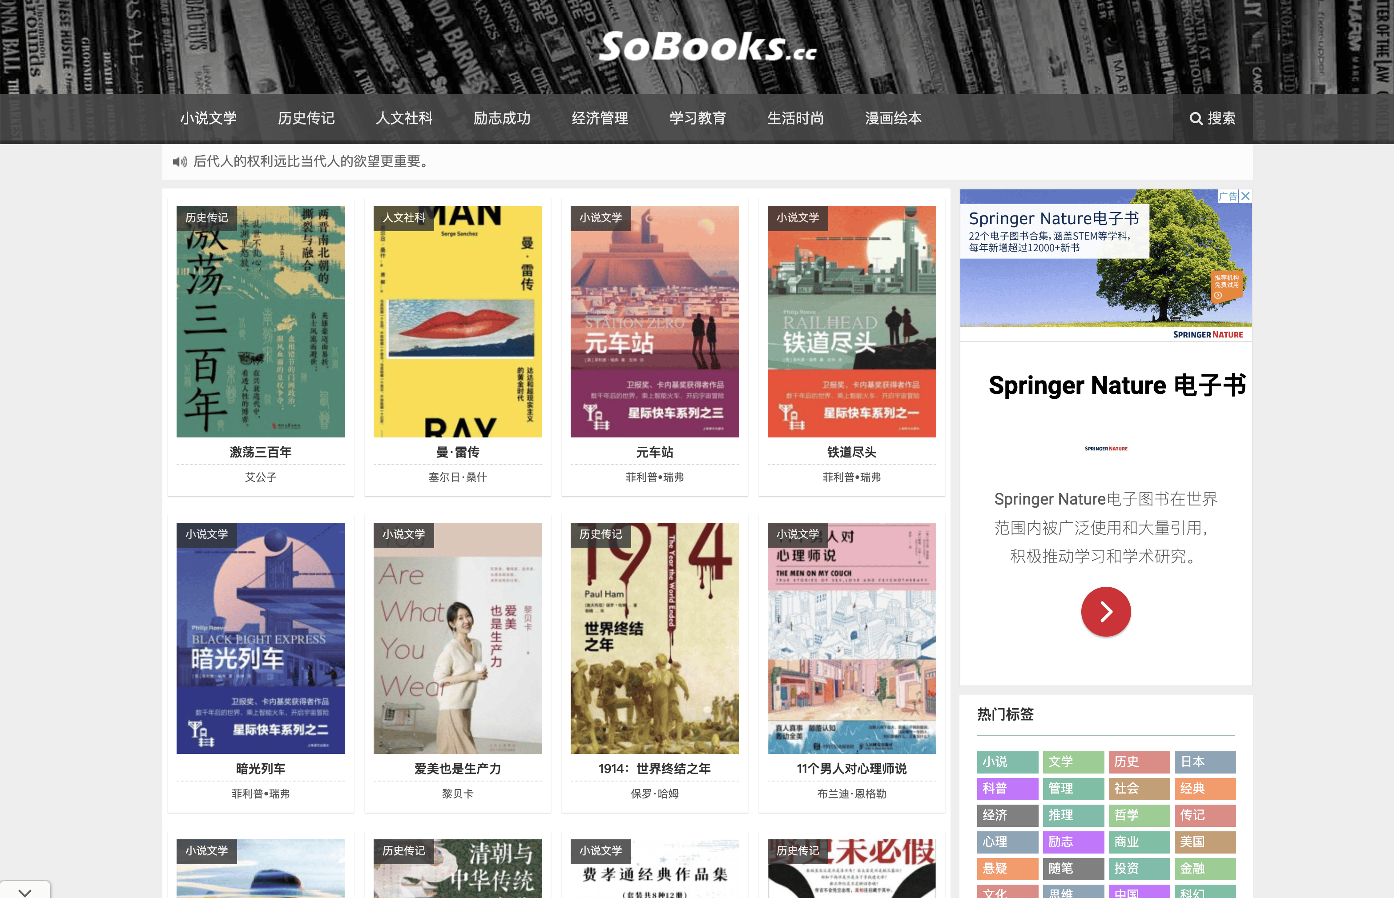Open 激荡三百年 book cover

(x=261, y=322)
